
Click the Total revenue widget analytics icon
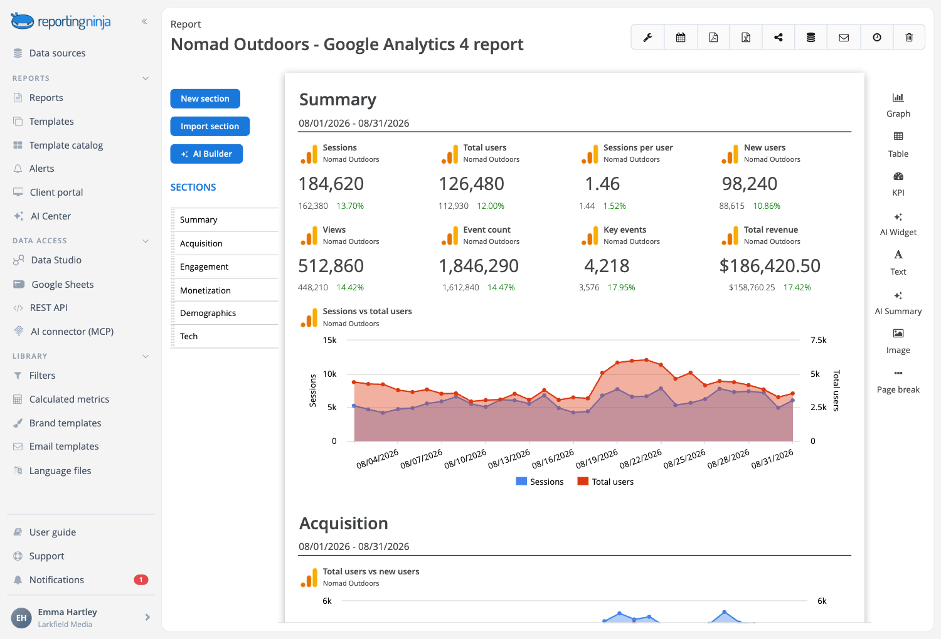pyautogui.click(x=730, y=236)
